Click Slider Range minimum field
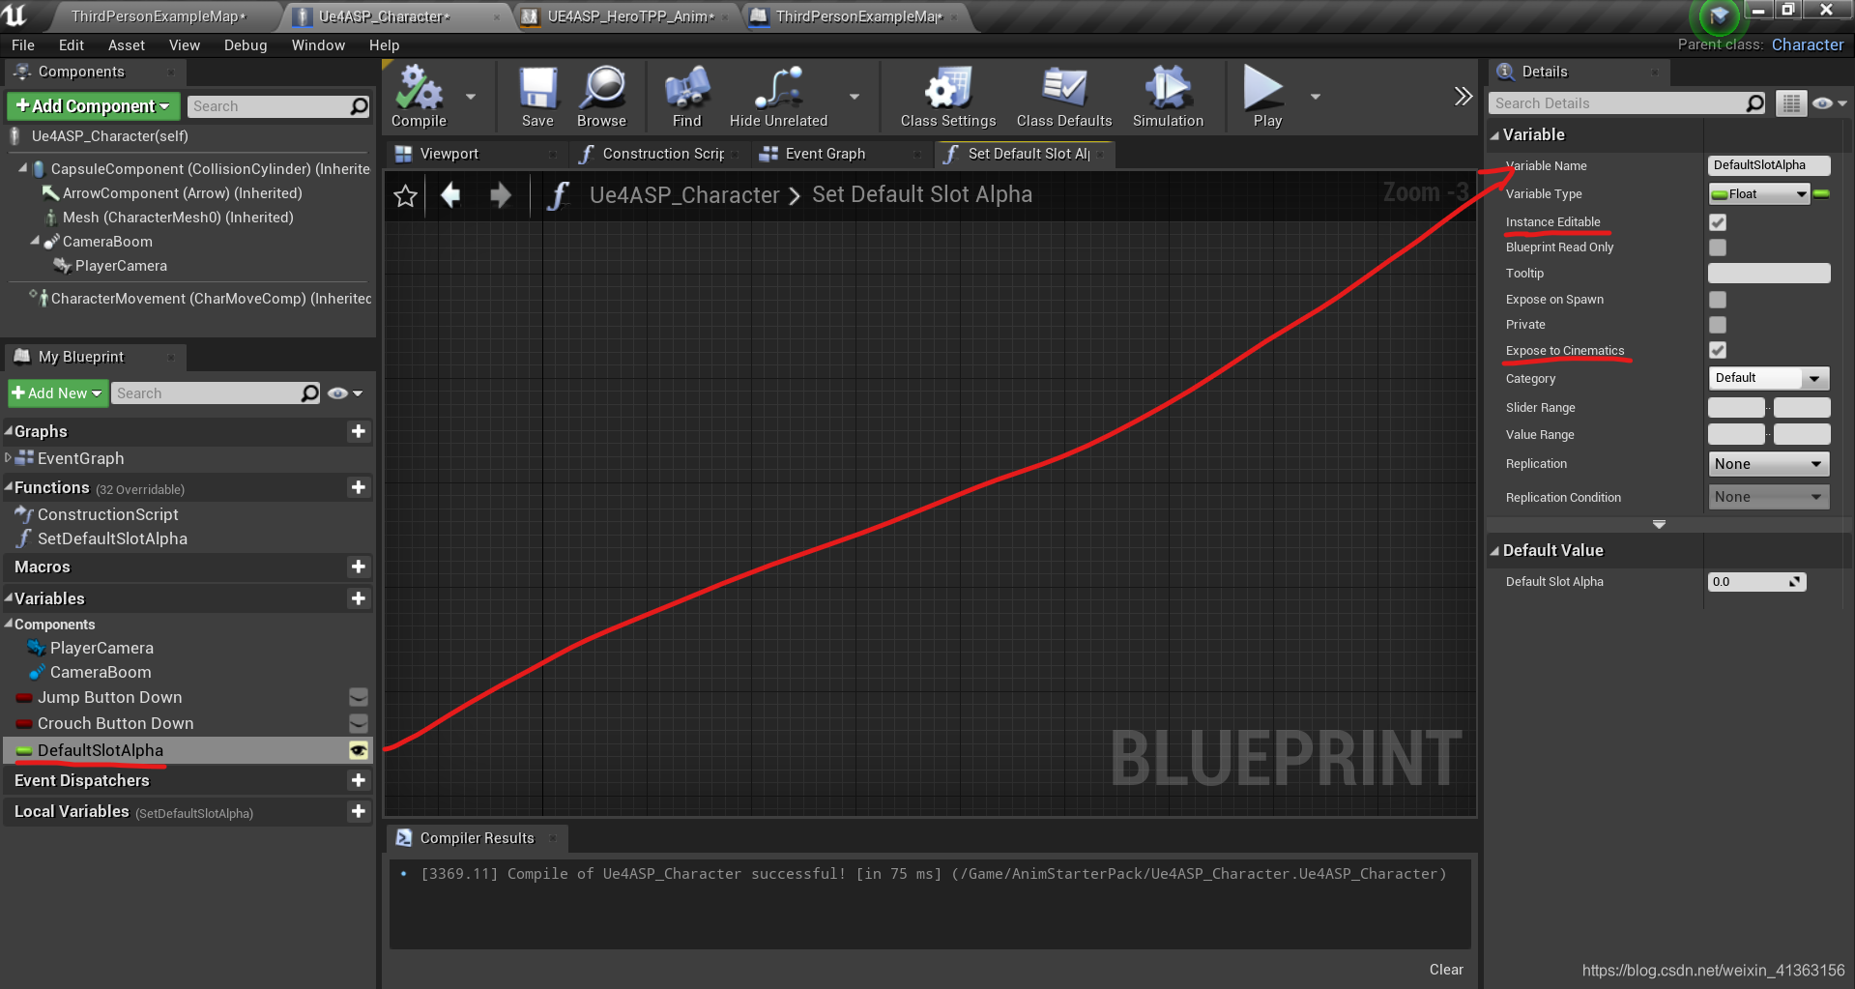Viewport: 1855px width, 989px height. pos(1736,407)
